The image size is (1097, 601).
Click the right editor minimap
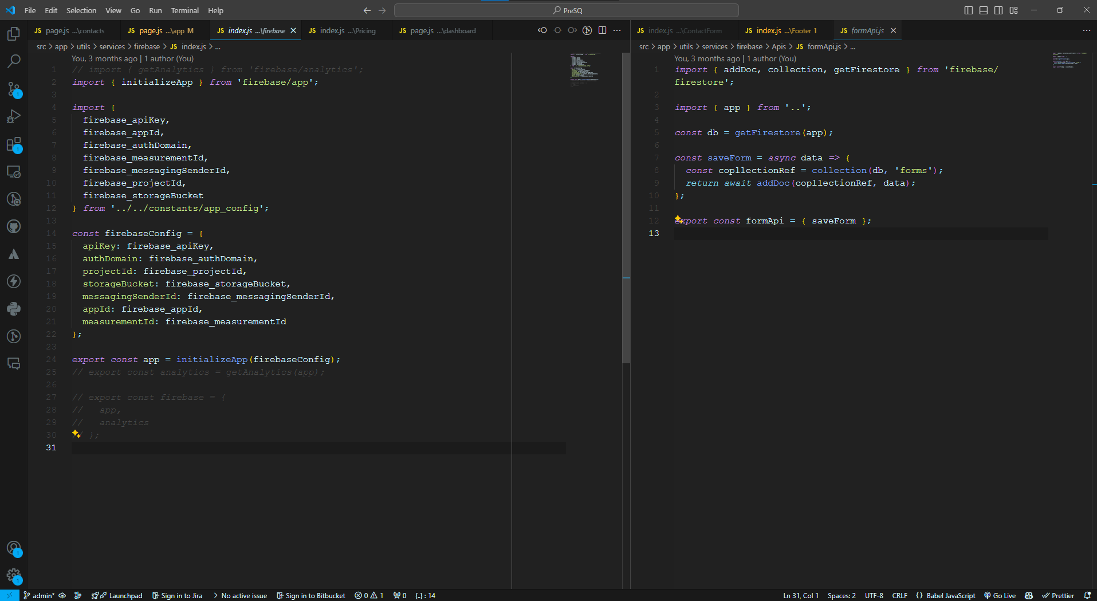point(1069,60)
